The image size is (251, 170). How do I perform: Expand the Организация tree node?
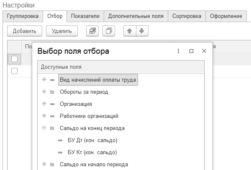coord(44,104)
